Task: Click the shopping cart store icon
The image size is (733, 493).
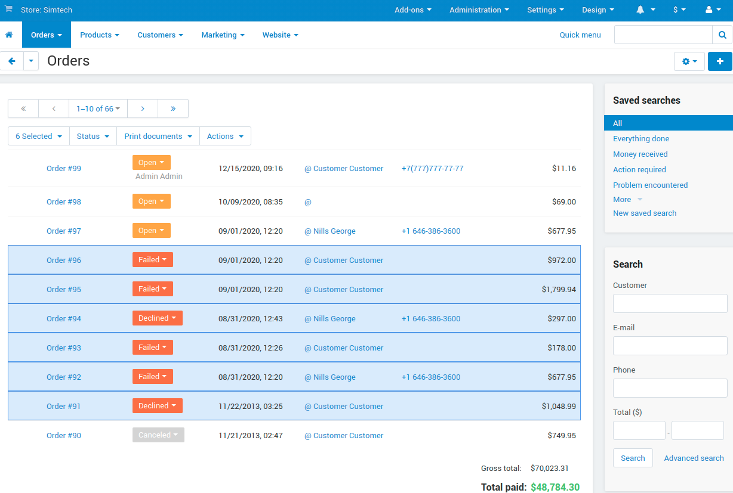Action: (8, 10)
